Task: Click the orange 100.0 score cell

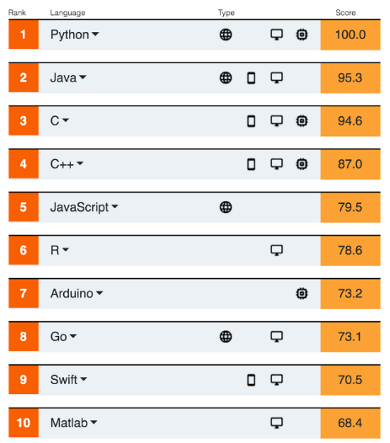Action: click(x=350, y=35)
